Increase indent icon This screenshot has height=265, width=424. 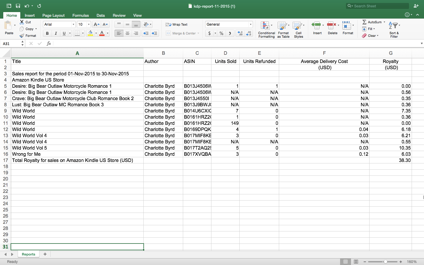[x=154, y=33]
